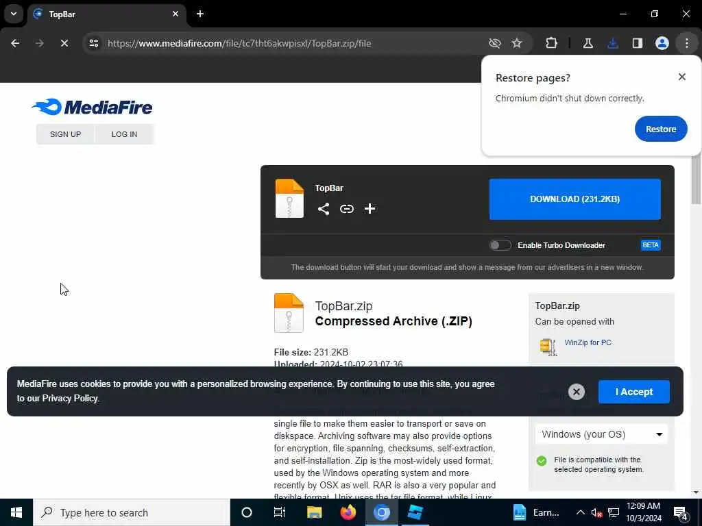Viewport: 702px width, 526px height.
Task: Select the TopBar browser tab
Action: pyautogui.click(x=106, y=14)
